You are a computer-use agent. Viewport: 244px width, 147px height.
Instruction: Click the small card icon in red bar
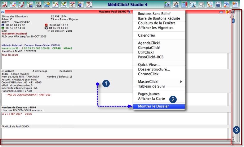click(221, 12)
